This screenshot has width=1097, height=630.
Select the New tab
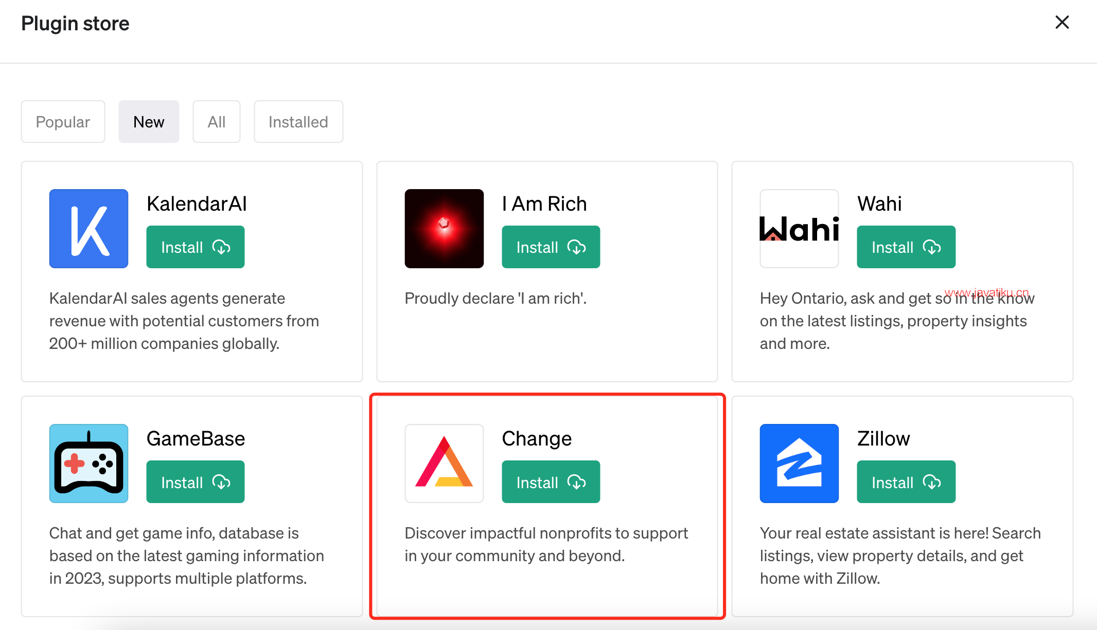[149, 122]
